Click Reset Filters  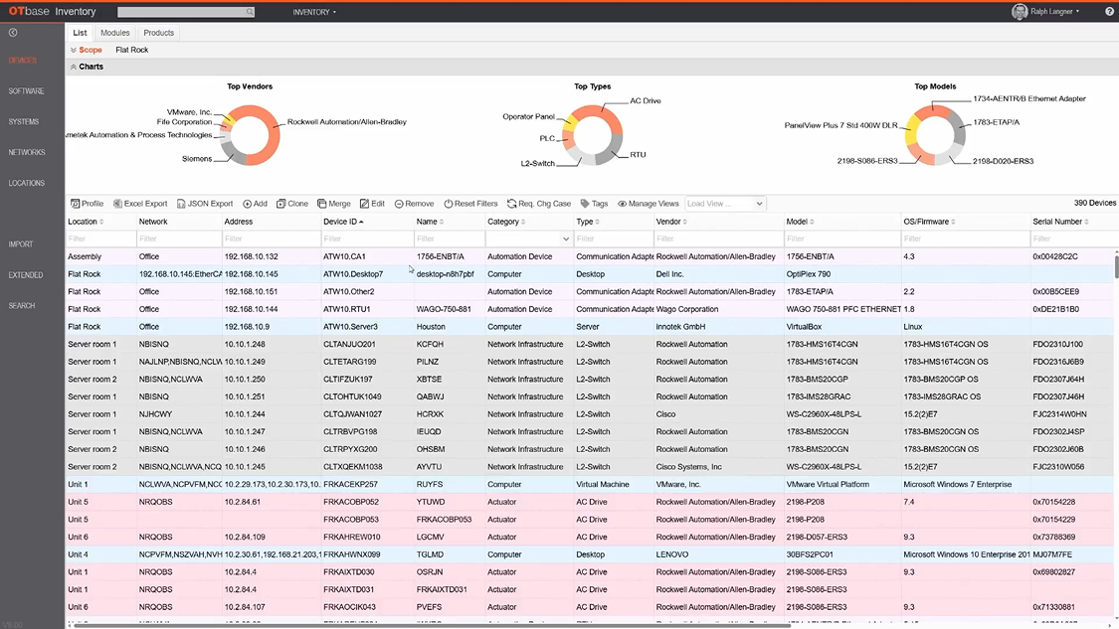click(x=471, y=204)
